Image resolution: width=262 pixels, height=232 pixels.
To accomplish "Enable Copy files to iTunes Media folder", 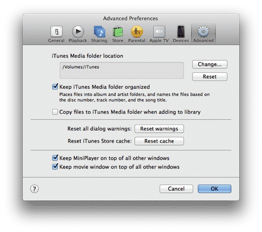I will tap(55, 112).
